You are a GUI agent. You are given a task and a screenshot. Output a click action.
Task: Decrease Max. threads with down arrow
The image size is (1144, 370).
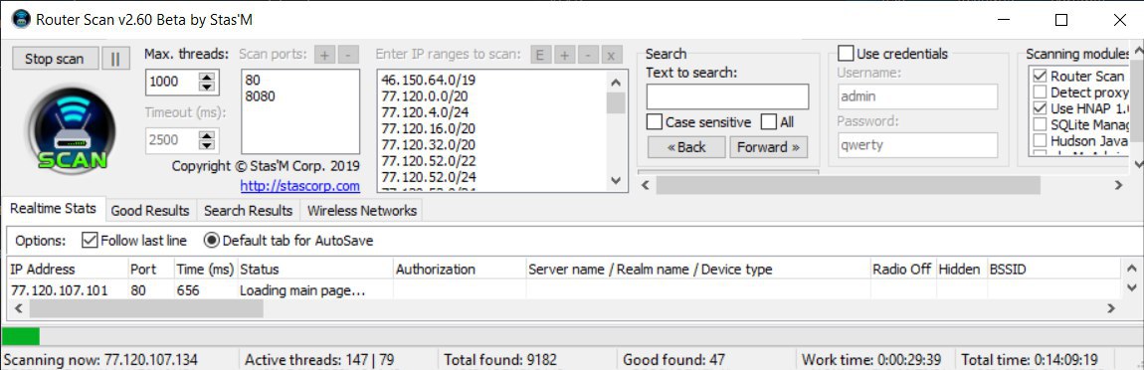point(207,87)
